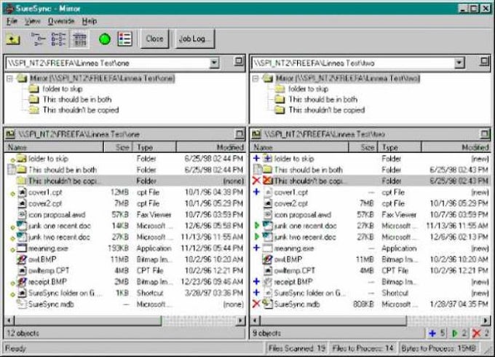Open the File menu

(x=12, y=21)
